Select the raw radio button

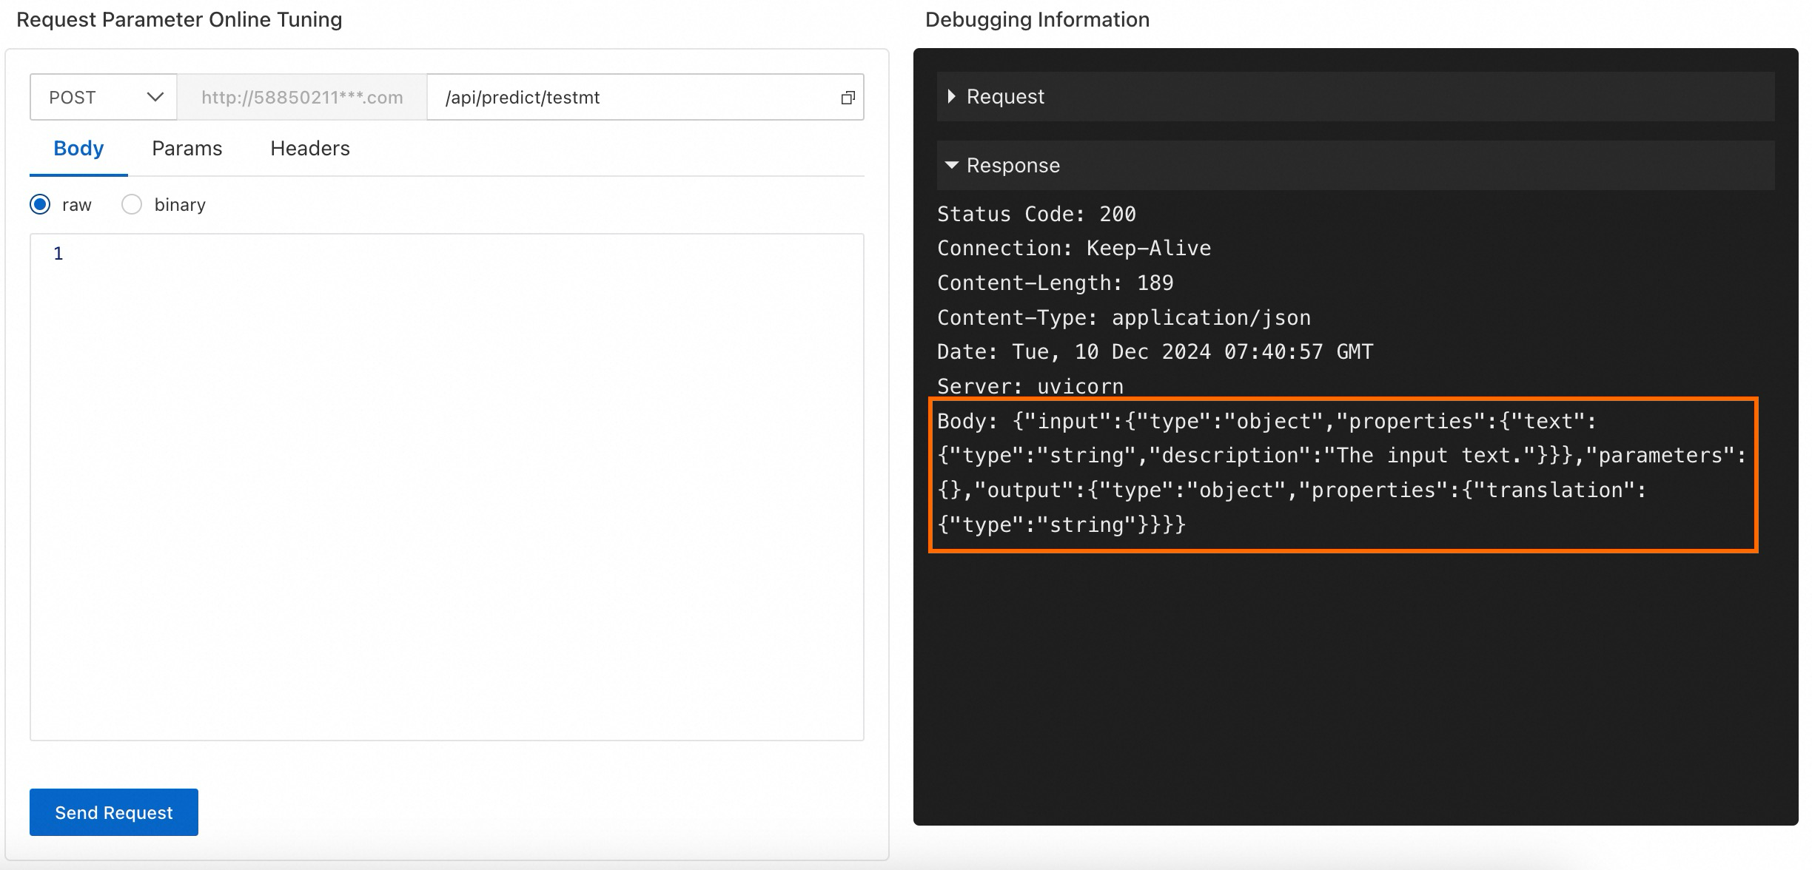[x=40, y=204]
